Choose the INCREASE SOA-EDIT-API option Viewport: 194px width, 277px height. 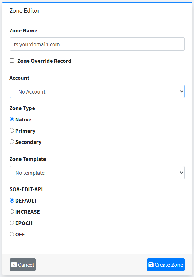click(x=12, y=212)
